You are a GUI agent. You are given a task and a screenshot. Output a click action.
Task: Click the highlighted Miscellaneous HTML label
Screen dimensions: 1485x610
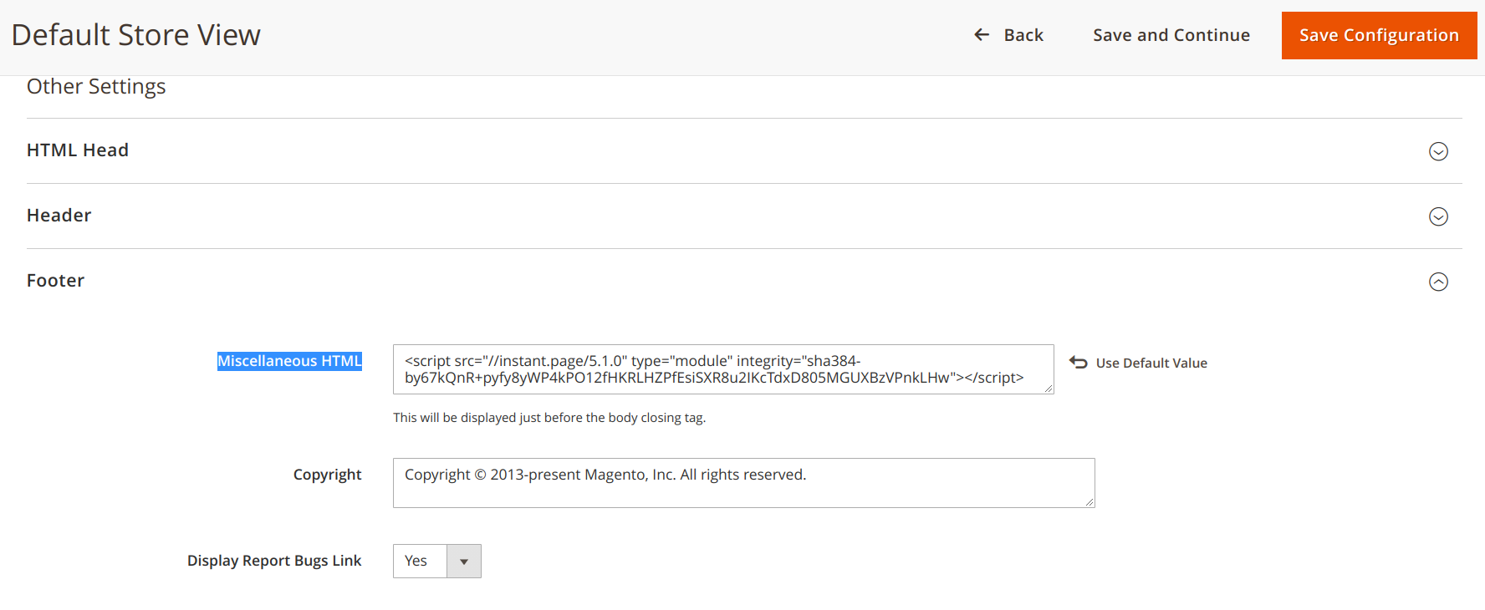pos(289,361)
